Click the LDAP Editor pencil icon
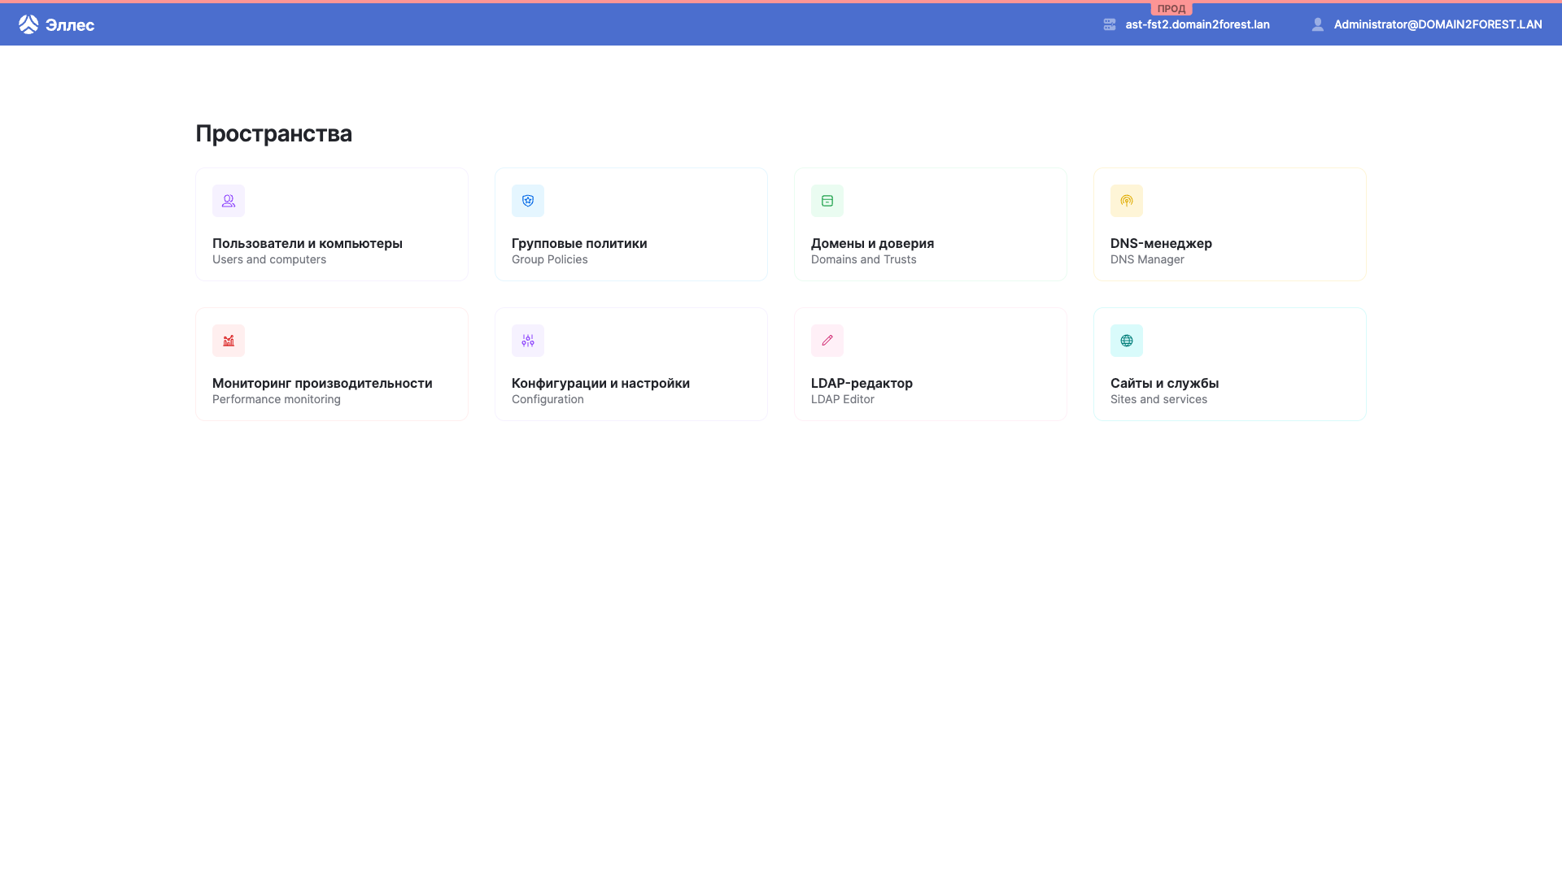This screenshot has height=878, width=1562. (827, 341)
